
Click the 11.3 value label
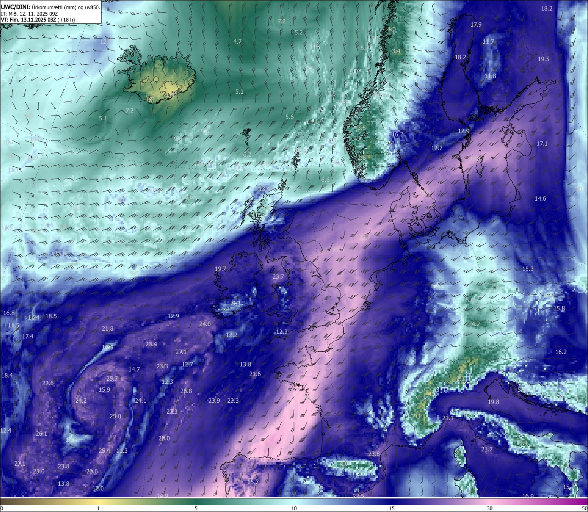pos(122,450)
